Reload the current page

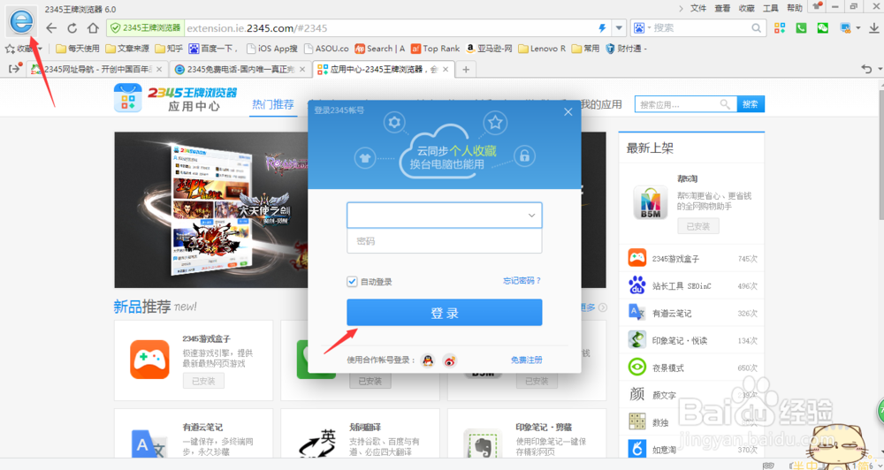(x=72, y=27)
